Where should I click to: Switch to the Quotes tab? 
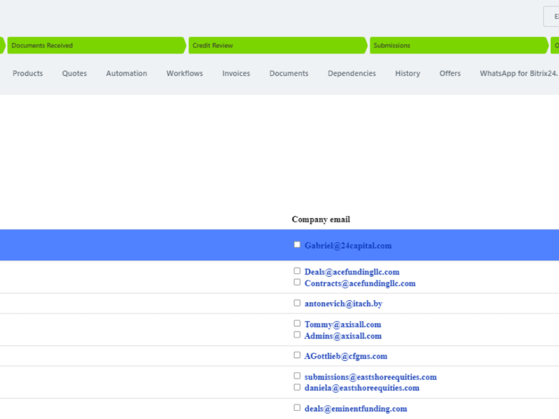pyautogui.click(x=74, y=73)
